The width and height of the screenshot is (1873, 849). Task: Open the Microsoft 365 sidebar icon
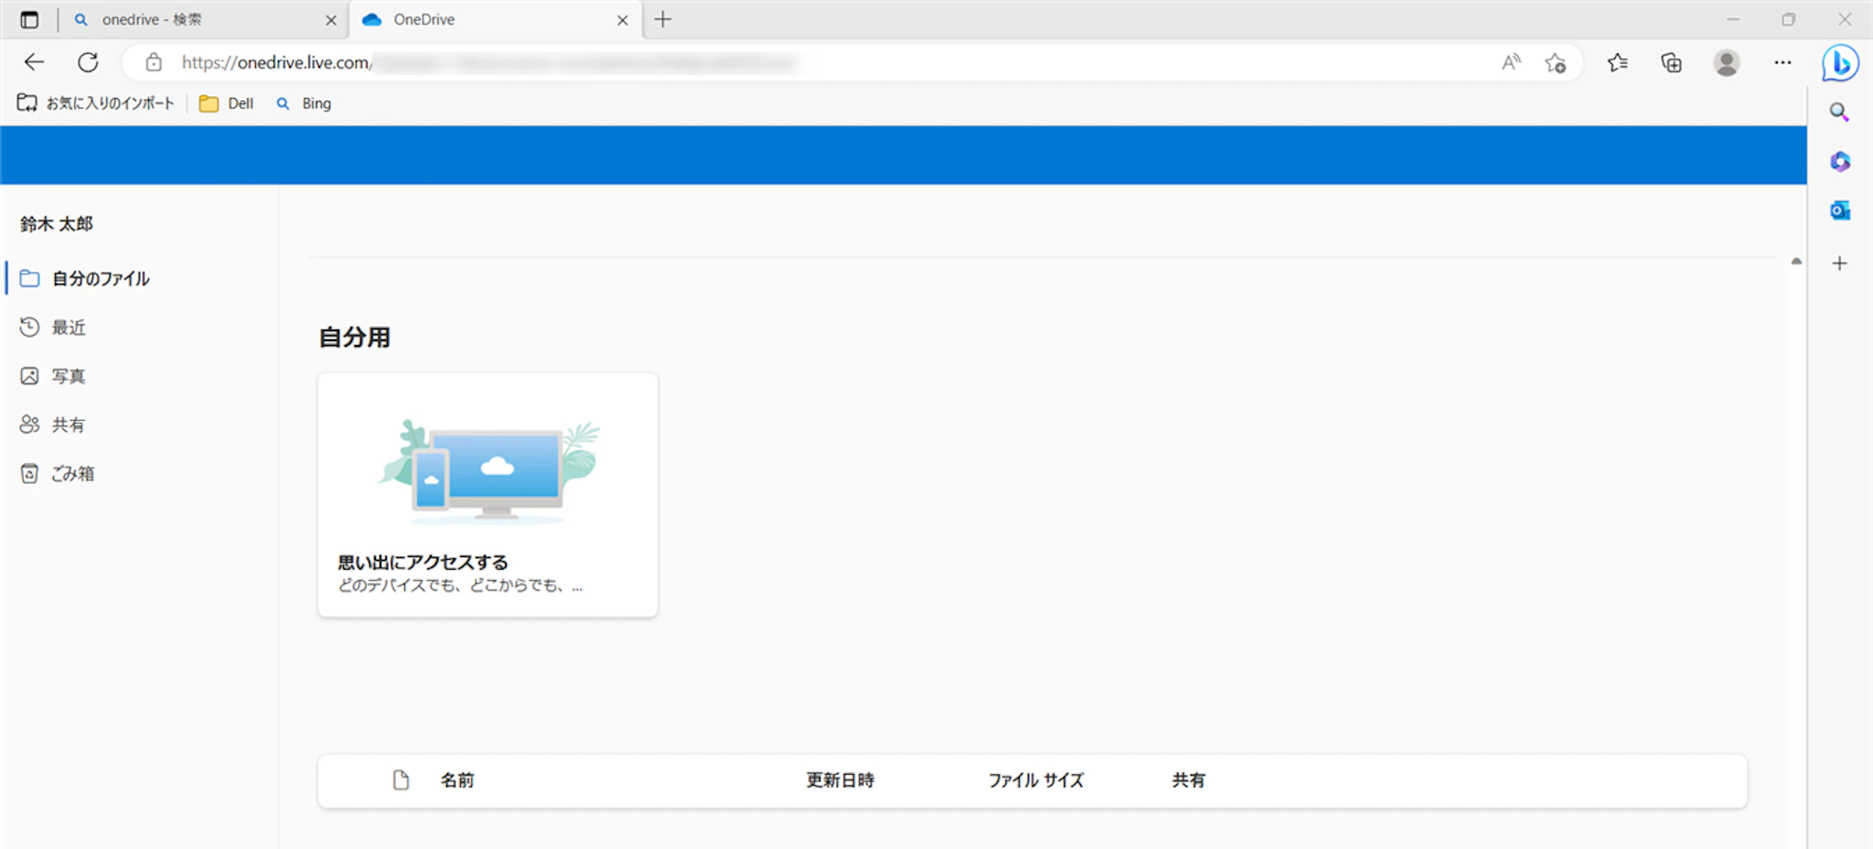[x=1839, y=162]
